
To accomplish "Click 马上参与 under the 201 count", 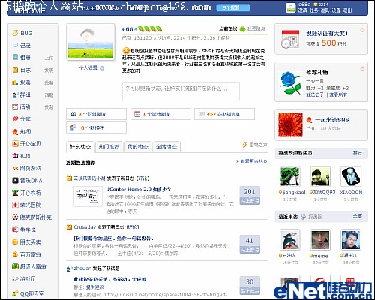I will click(x=250, y=201).
